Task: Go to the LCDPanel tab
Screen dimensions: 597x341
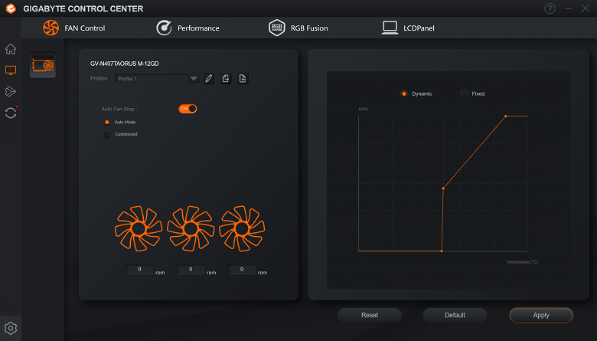Action: tap(408, 28)
